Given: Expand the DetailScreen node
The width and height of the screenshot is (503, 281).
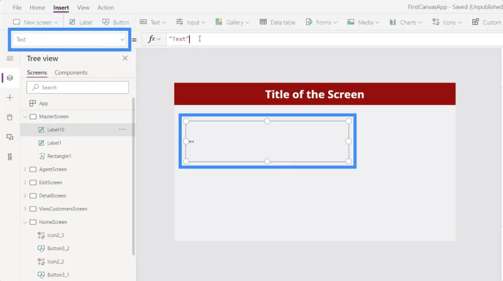Looking at the screenshot, I should click(25, 196).
